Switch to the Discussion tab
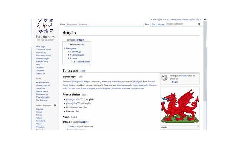This screenshot has height=149, width=238. (x=72, y=24)
